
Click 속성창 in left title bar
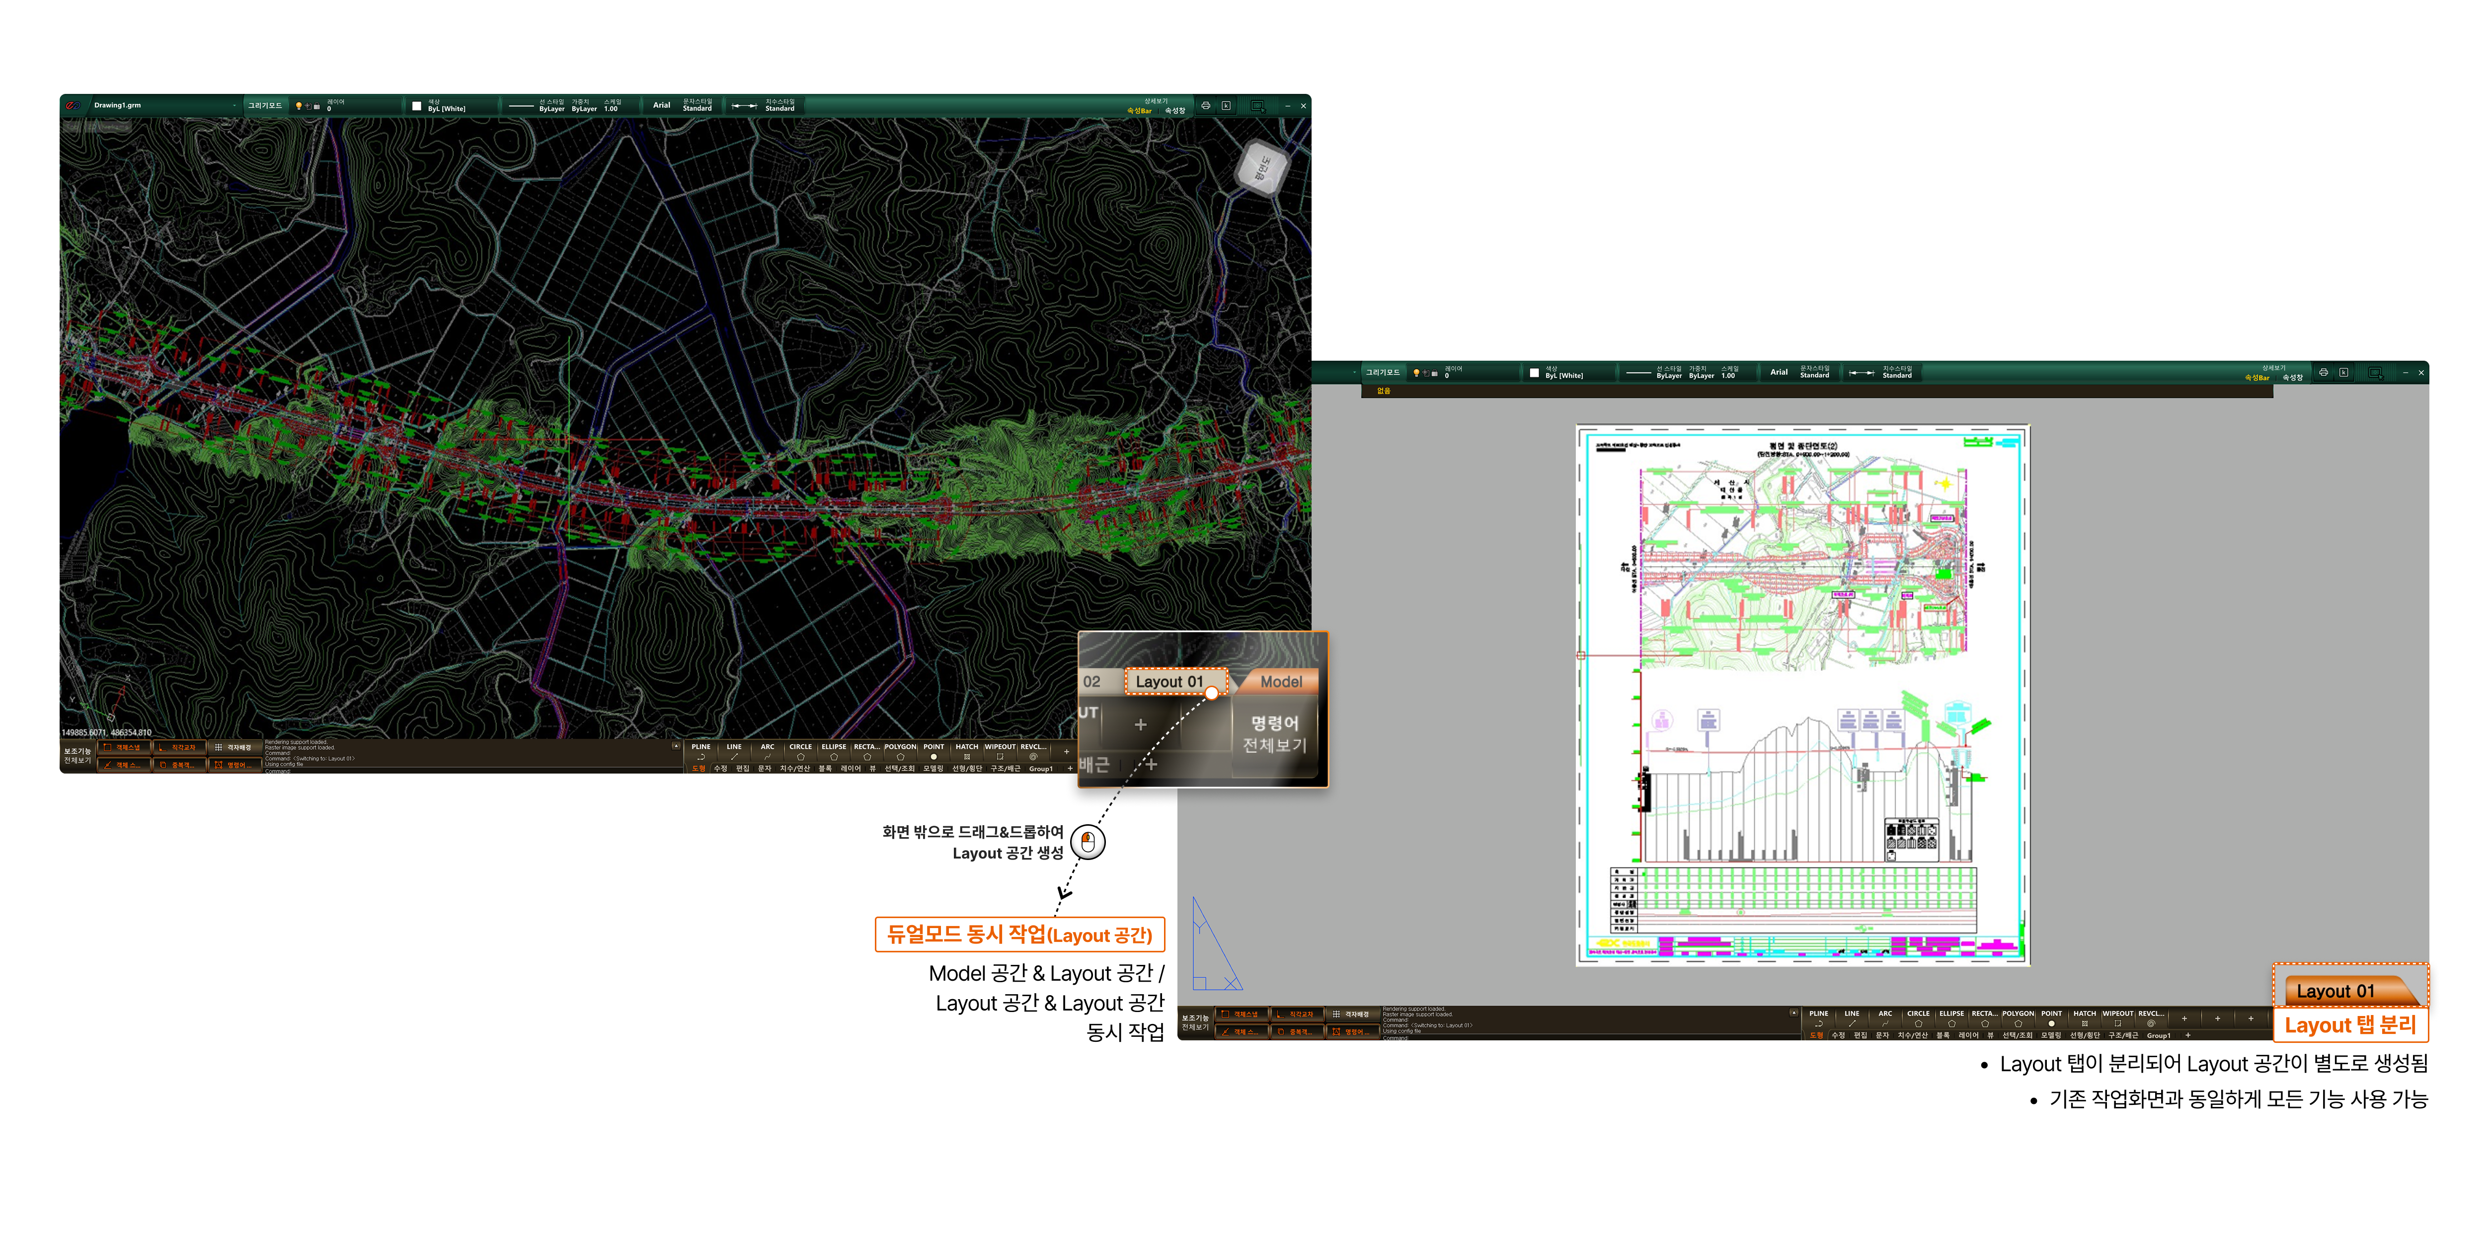[x=1174, y=111]
